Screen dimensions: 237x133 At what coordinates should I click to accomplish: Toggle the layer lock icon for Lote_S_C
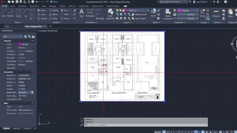pos(124,10)
